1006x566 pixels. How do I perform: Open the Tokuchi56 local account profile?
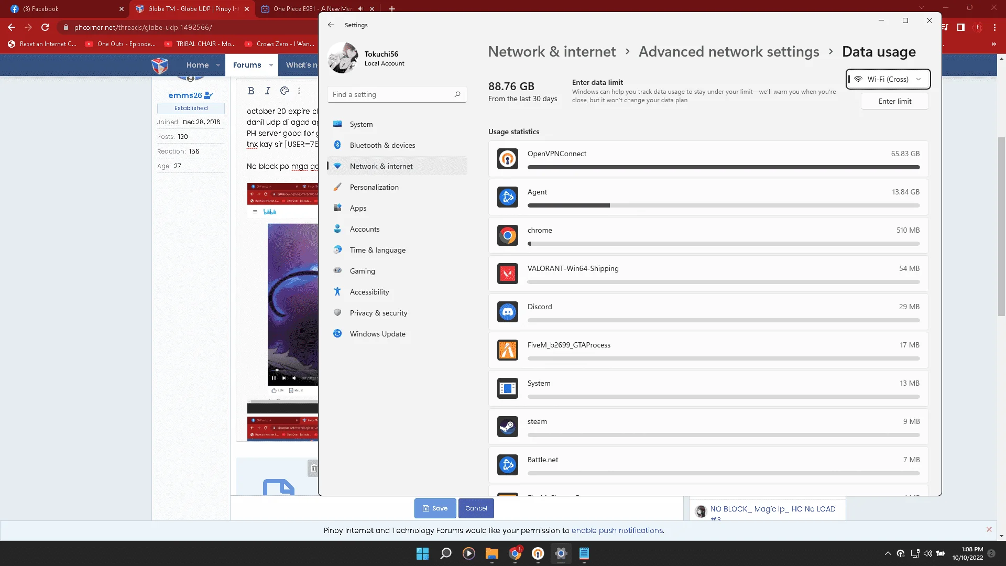(x=367, y=58)
